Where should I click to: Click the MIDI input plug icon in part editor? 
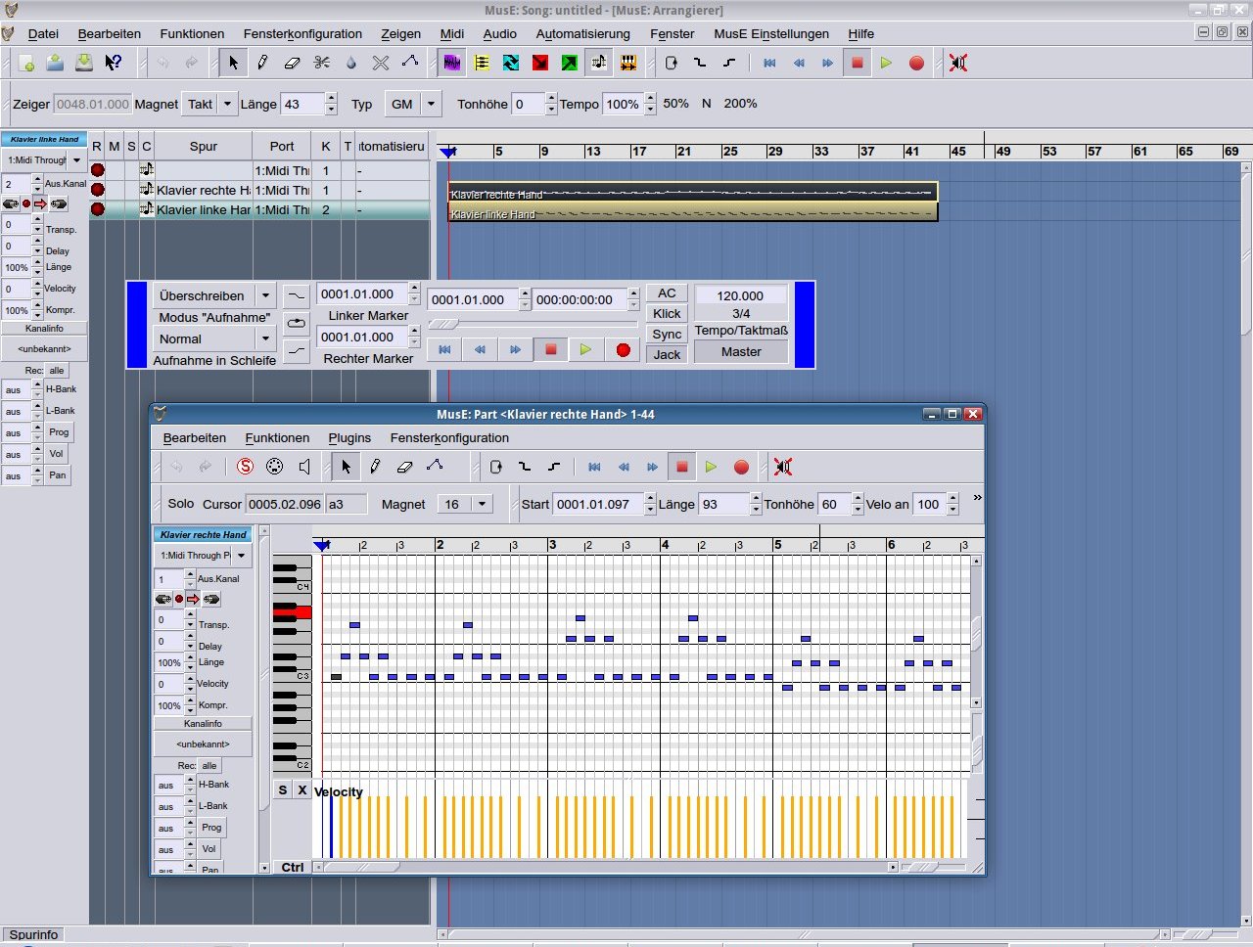275,467
